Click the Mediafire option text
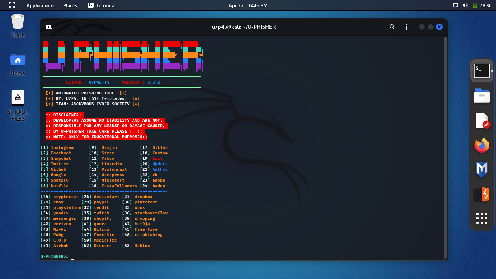Image resolution: width=496 pixels, height=279 pixels. (x=105, y=240)
